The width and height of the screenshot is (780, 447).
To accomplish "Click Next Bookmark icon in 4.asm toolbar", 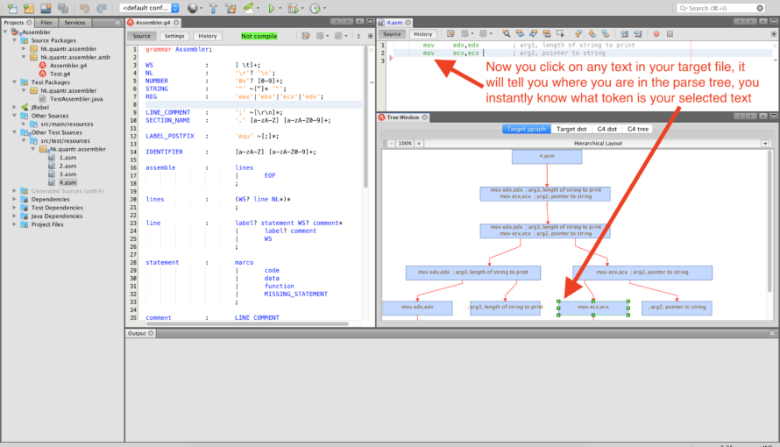I will click(x=592, y=33).
